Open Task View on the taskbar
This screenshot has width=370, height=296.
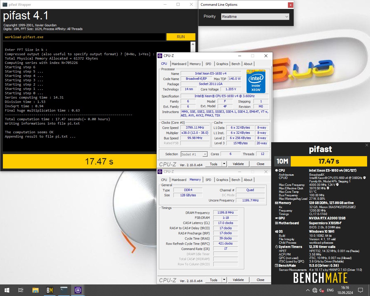pyautogui.click(x=21, y=290)
